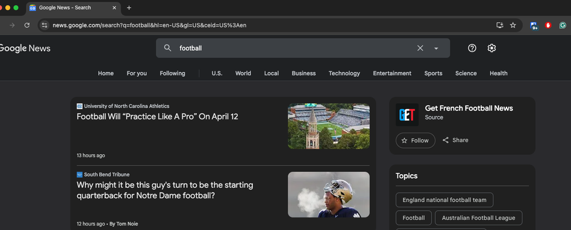Open the Following tab
Screen dimensions: 571x230
[x=172, y=73]
